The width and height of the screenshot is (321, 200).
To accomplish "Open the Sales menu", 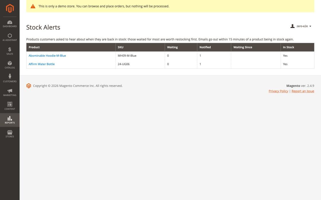I will [x=10, y=51].
